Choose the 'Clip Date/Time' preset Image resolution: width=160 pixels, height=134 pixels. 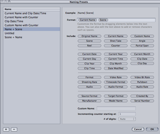(14, 21)
